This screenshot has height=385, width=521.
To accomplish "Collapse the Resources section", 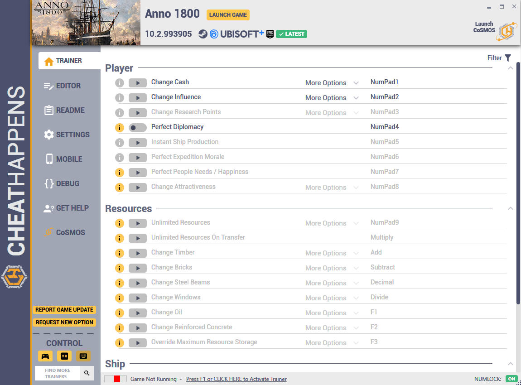I will coord(511,208).
